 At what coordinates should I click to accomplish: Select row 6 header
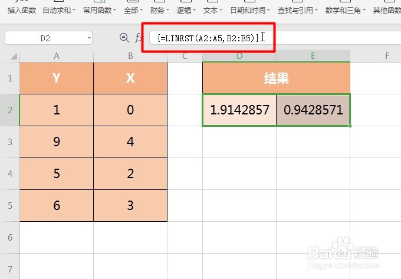(x=9, y=237)
